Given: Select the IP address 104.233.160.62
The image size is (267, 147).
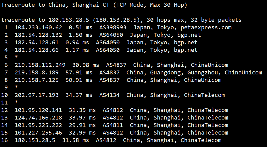Looking at the screenshot, I should 38,27.
